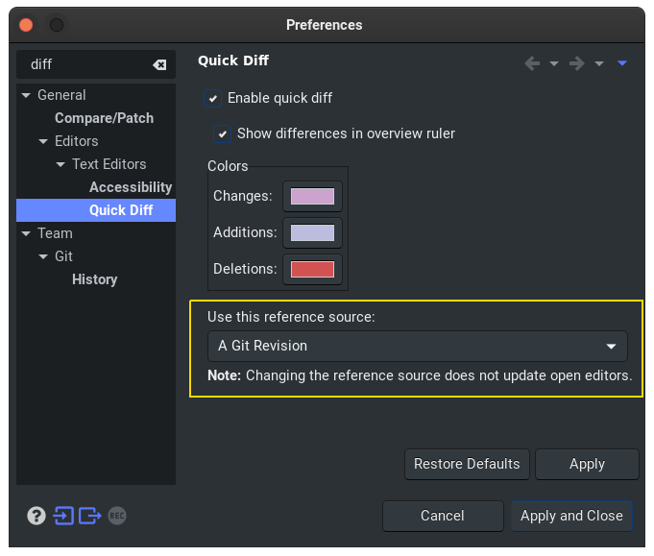Disable the Enable quick diff checkbox
Viewport: 654px width, 556px height.
coord(213,98)
